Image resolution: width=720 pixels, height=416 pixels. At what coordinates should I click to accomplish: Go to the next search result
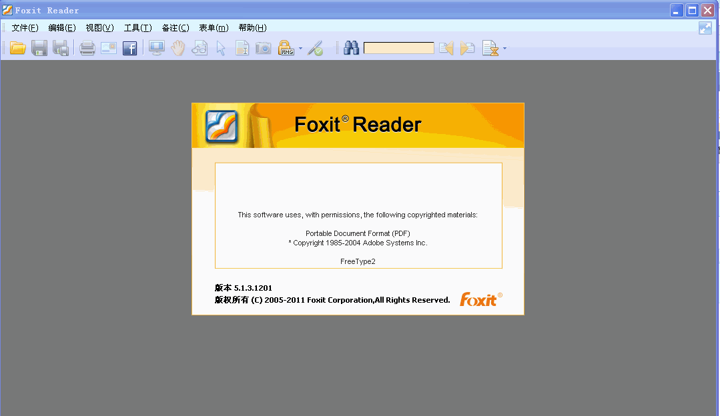coord(467,47)
